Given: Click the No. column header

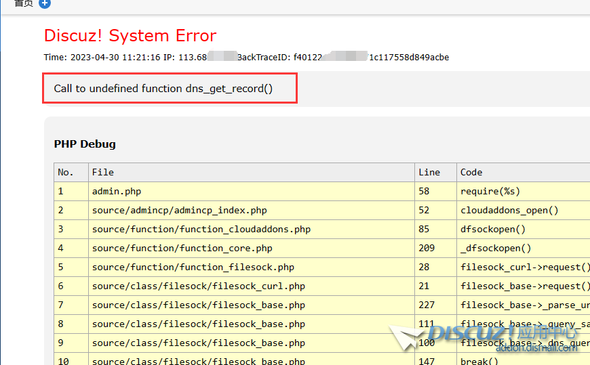Looking at the screenshot, I should pos(66,172).
